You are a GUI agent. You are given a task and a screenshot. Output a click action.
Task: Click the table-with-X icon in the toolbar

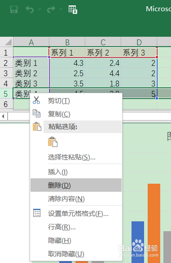[x=73, y=9]
